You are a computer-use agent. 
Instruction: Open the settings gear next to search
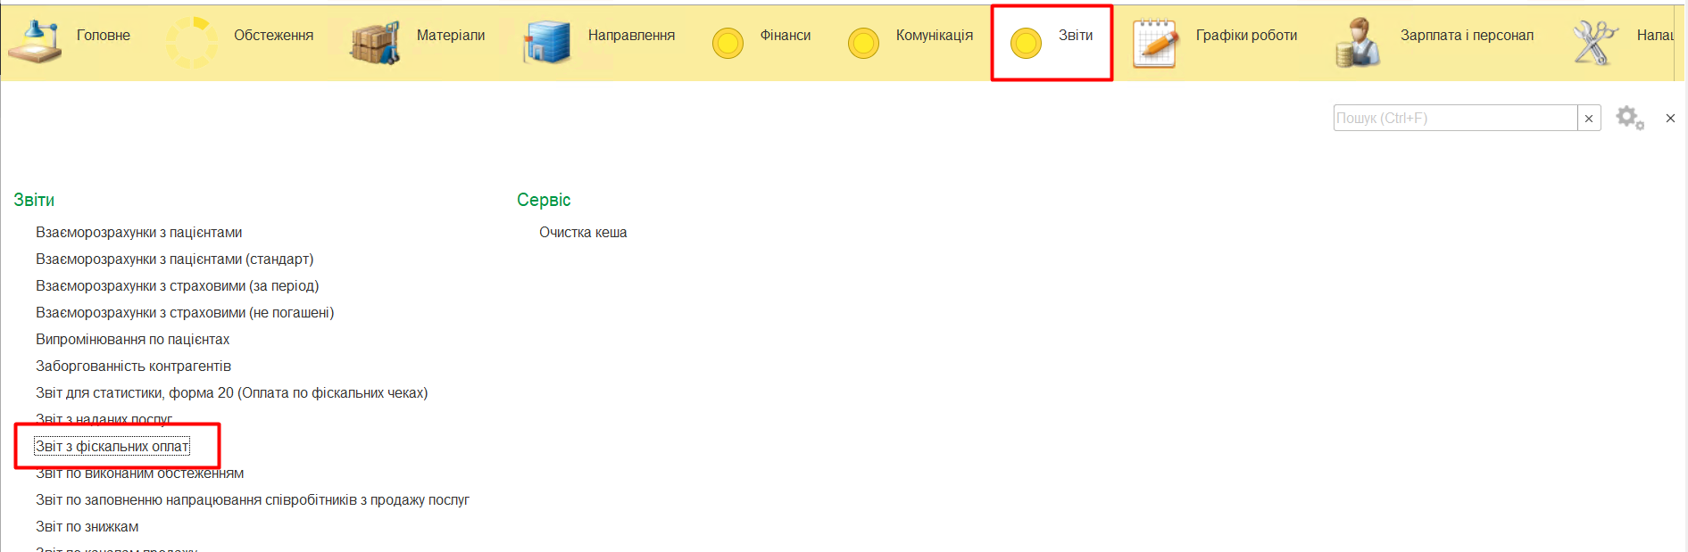click(1629, 118)
